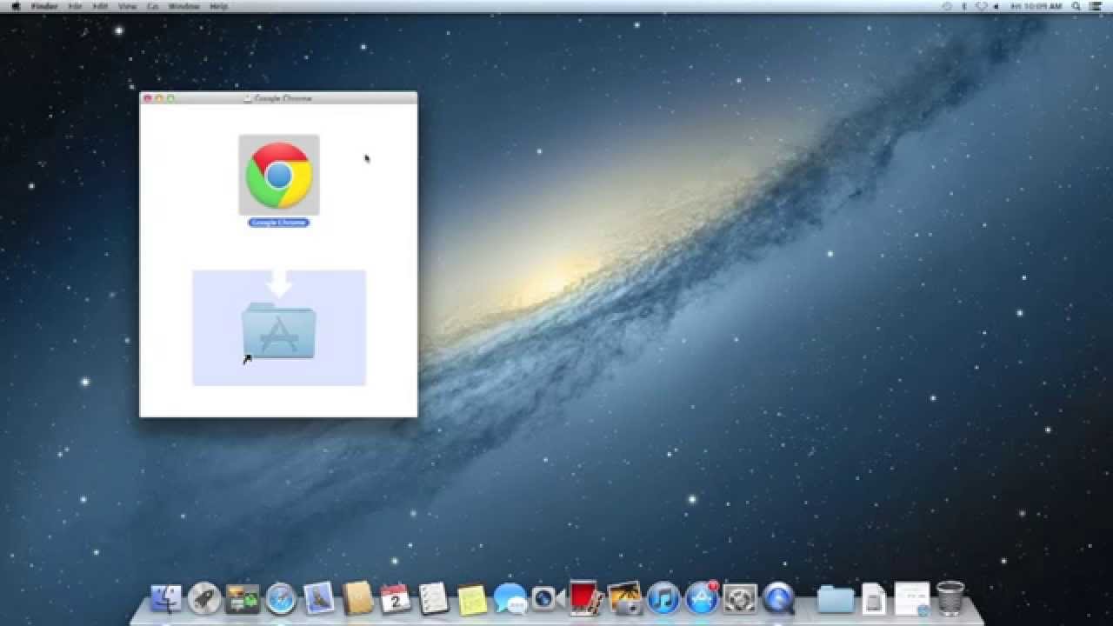
Task: Open Messages speech bubble icon in Dock
Action: click(x=510, y=598)
